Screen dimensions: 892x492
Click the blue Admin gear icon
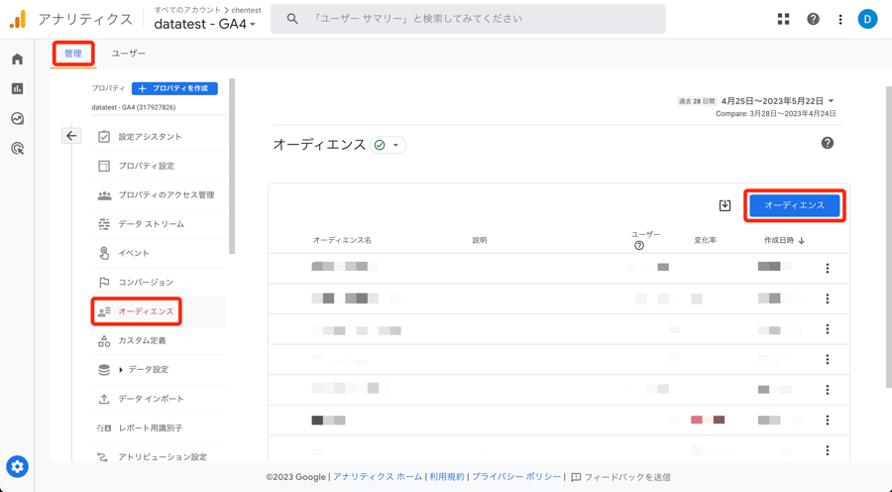(17, 466)
